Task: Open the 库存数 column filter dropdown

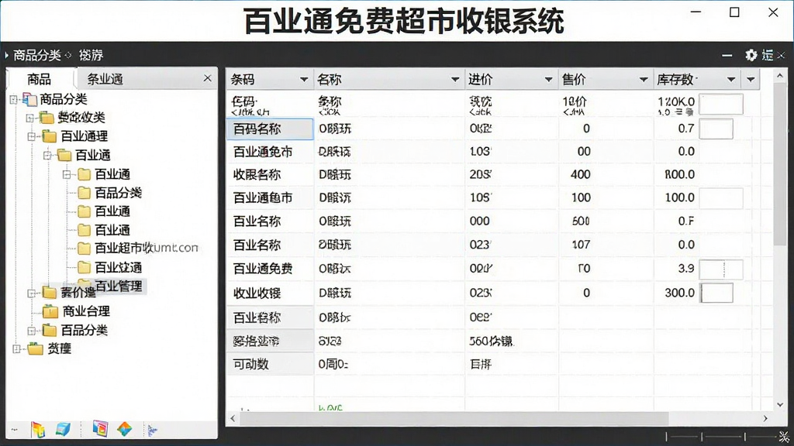Action: [x=731, y=80]
